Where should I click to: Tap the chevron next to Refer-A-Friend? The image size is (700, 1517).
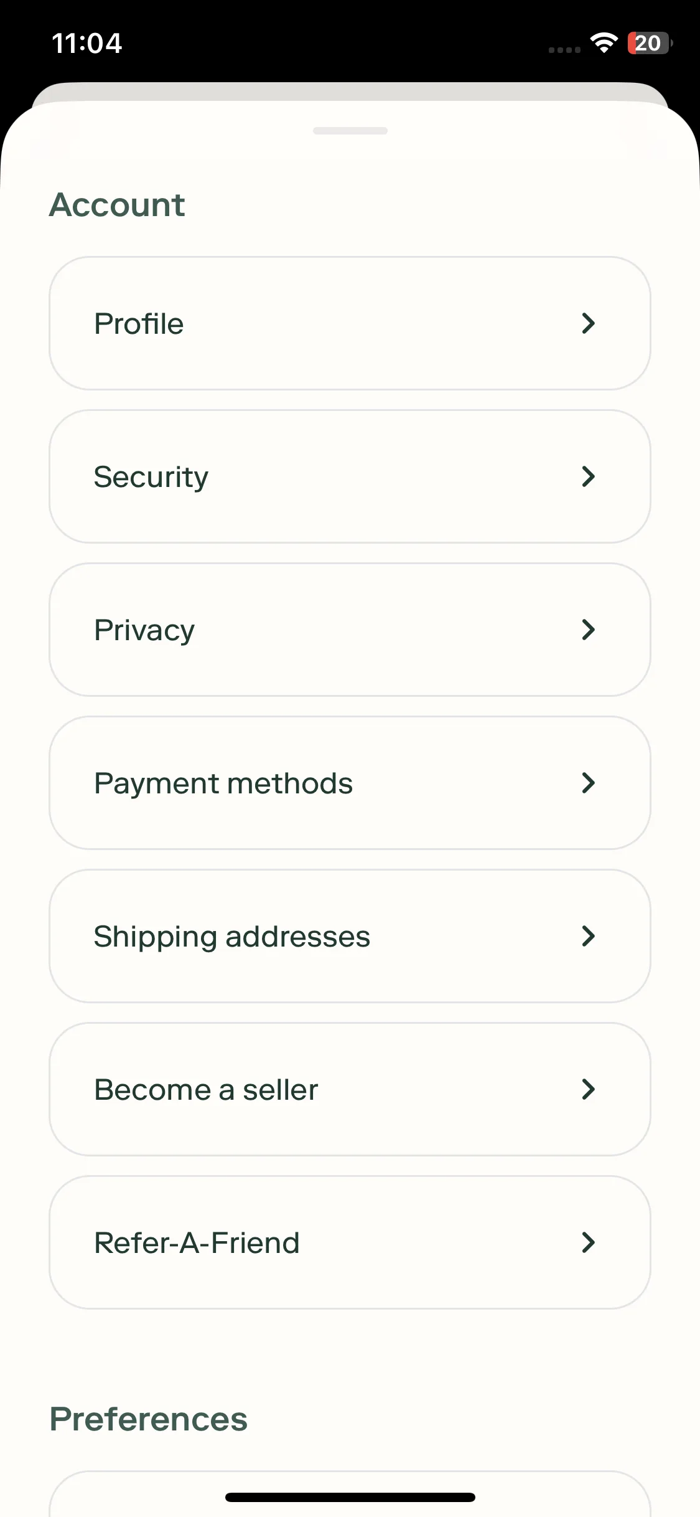588,1242
